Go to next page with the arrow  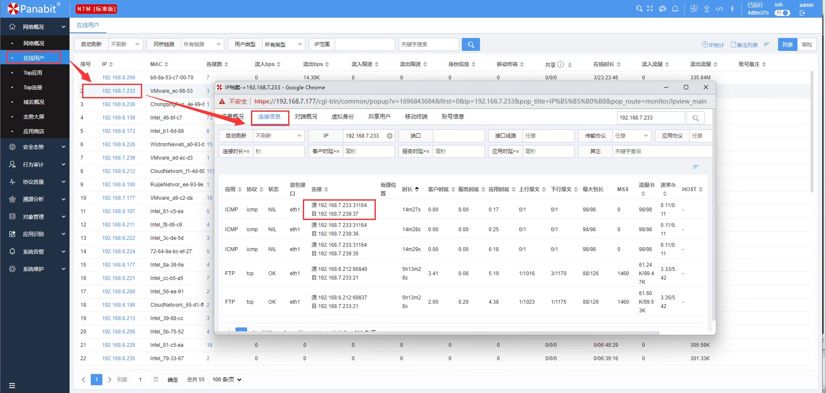(109, 380)
